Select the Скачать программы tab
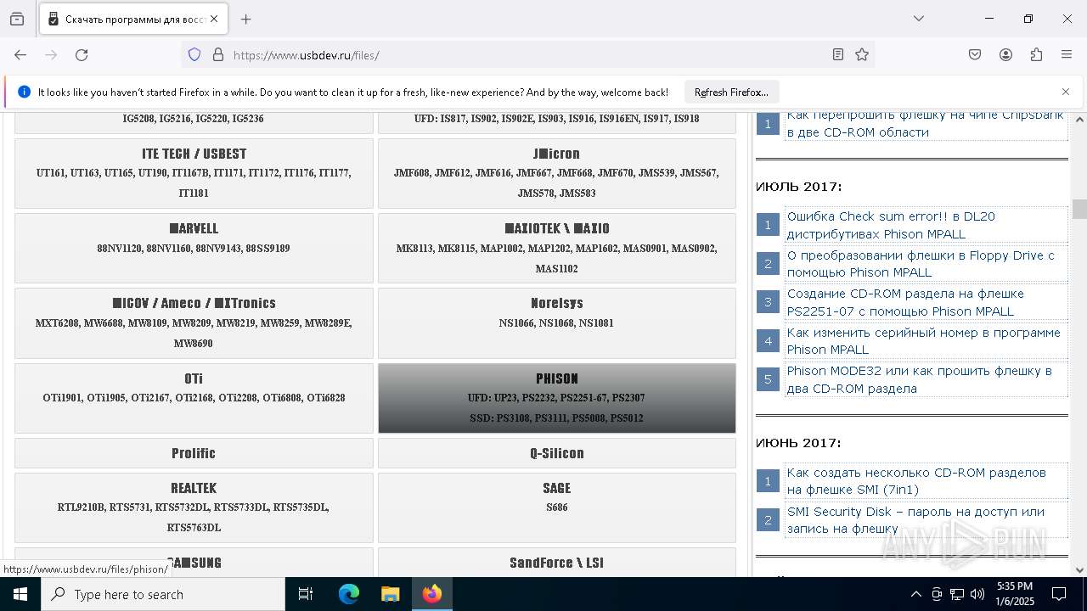The image size is (1087, 611). (x=133, y=19)
